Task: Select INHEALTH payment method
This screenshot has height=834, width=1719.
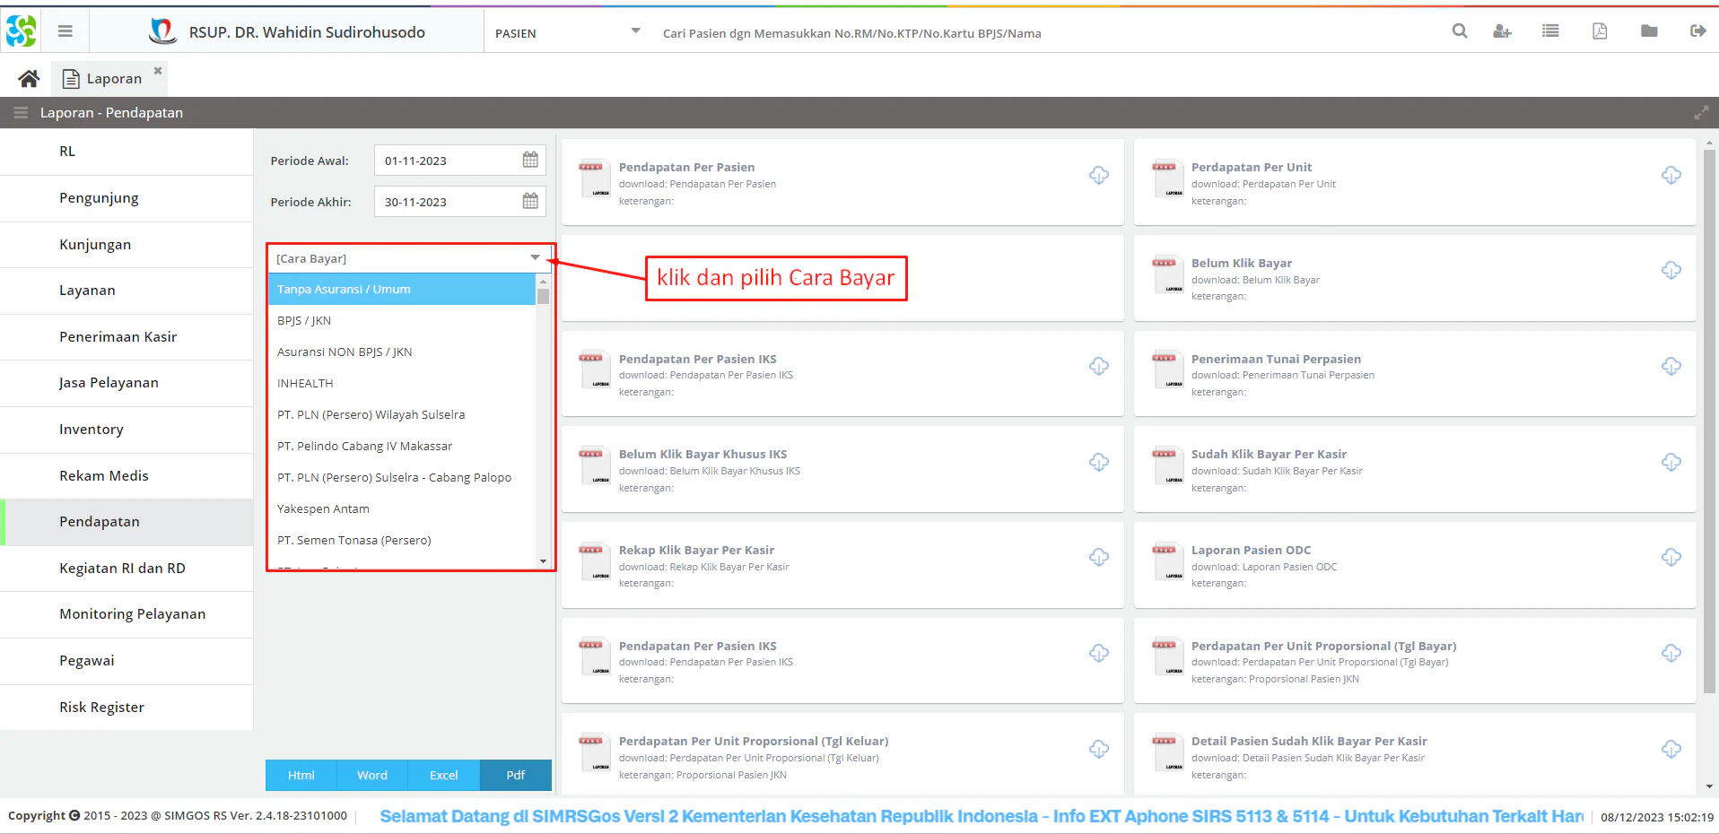Action: tap(401, 384)
